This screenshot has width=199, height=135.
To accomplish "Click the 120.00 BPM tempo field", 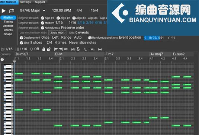I will click(x=61, y=10).
